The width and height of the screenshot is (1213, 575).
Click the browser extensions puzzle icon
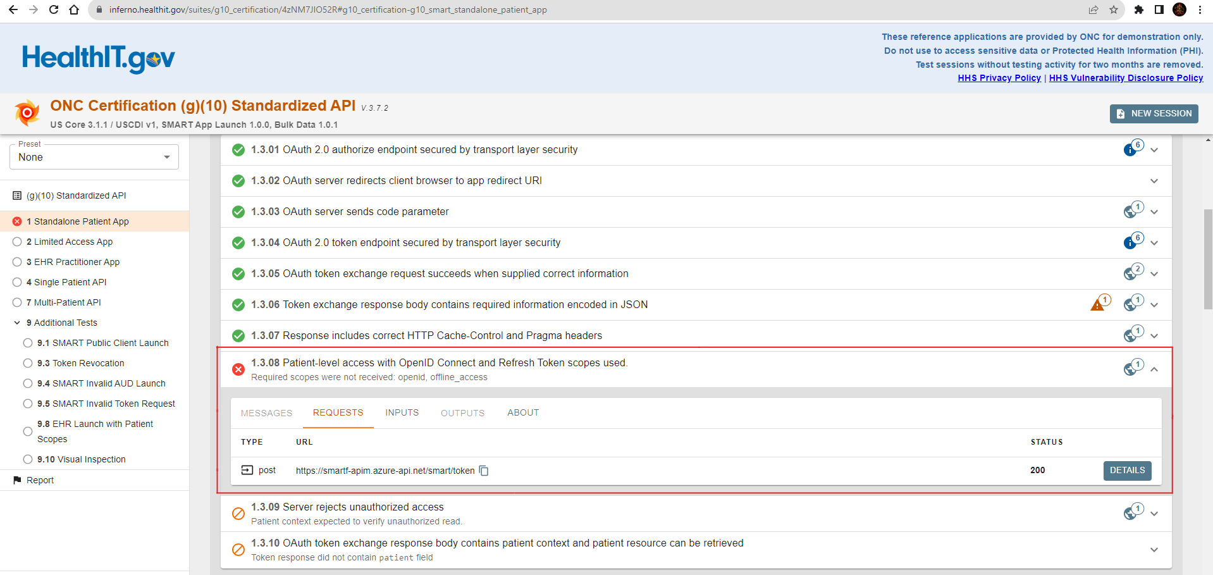(x=1138, y=9)
